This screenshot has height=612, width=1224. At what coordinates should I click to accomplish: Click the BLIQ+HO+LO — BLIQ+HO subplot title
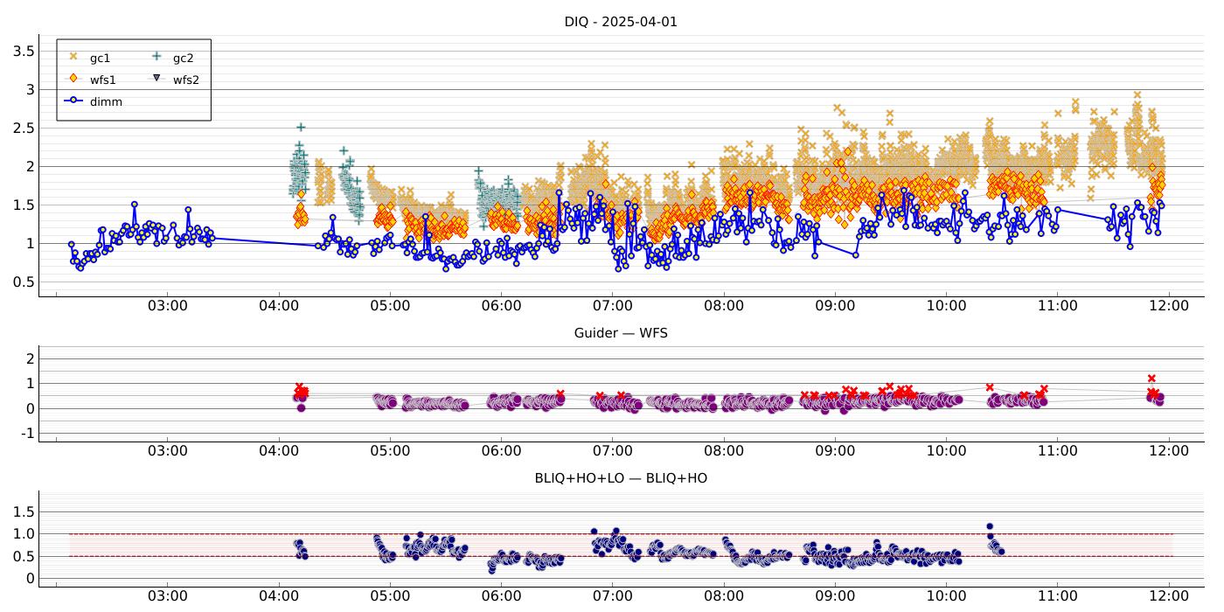[621, 478]
